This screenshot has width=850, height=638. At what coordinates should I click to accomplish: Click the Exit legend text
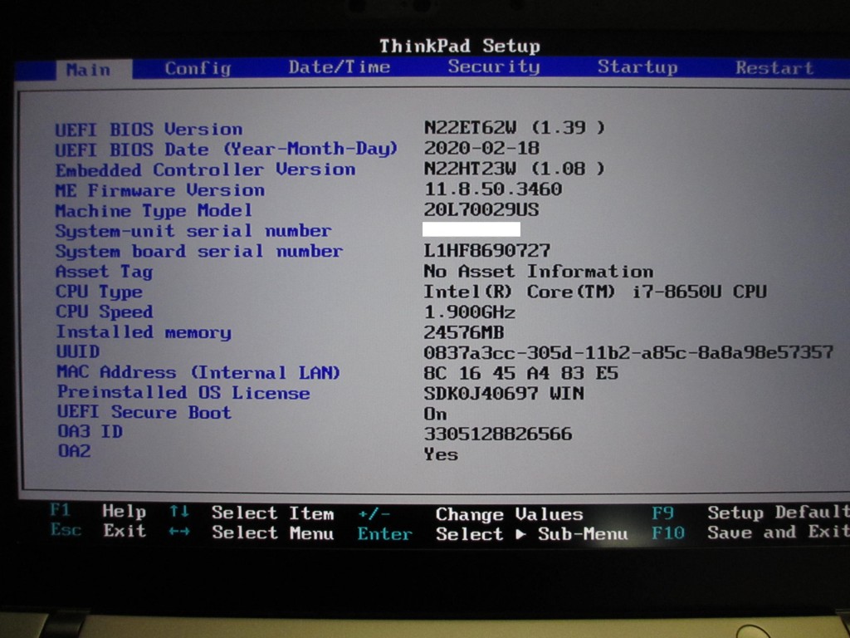pos(125,531)
